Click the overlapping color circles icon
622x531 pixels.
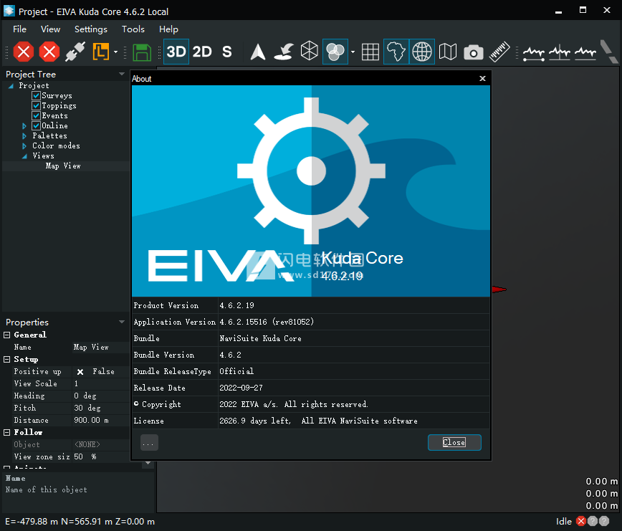click(335, 52)
